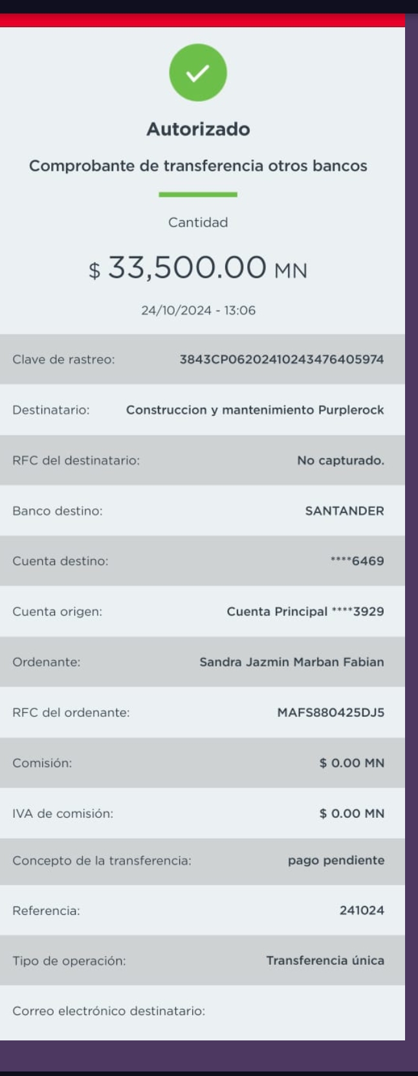Tap the green divider line under the title

(198, 194)
